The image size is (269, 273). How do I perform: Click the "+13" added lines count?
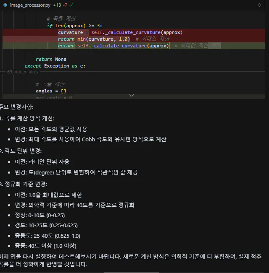[57, 5]
